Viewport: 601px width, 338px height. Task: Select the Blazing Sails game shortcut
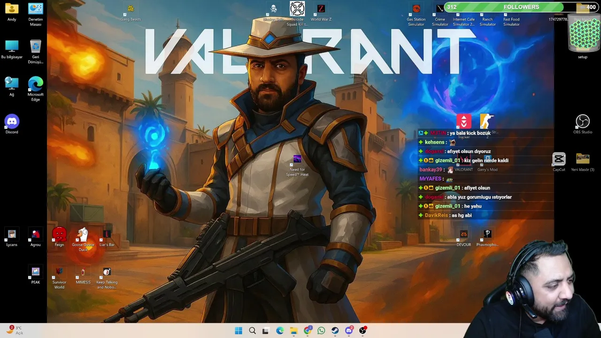(273, 9)
